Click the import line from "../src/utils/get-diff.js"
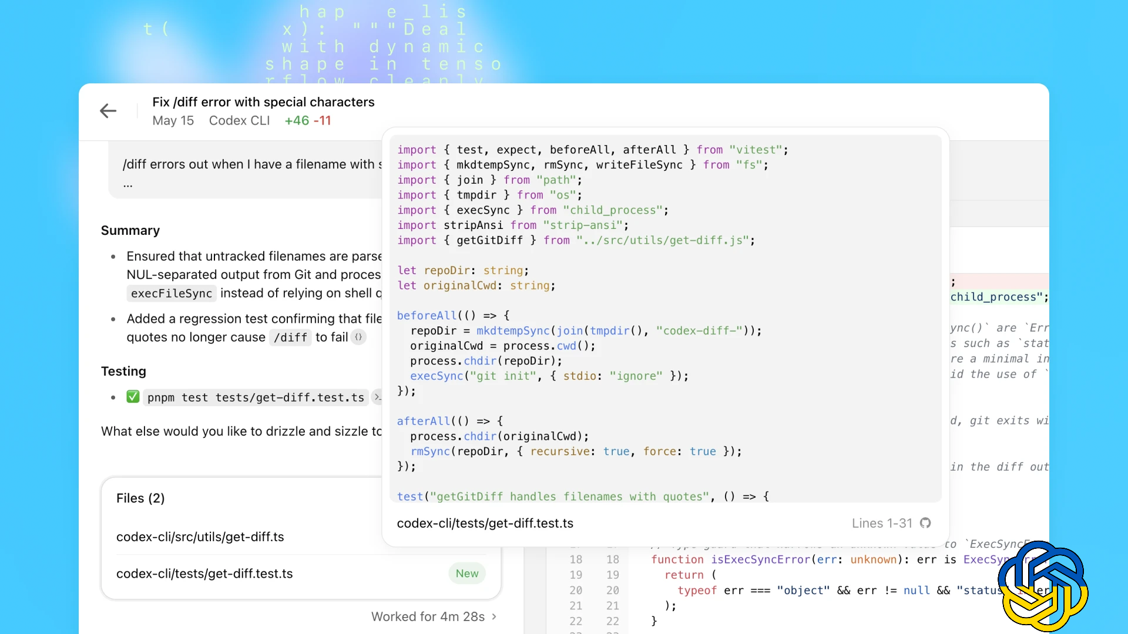 tap(576, 240)
